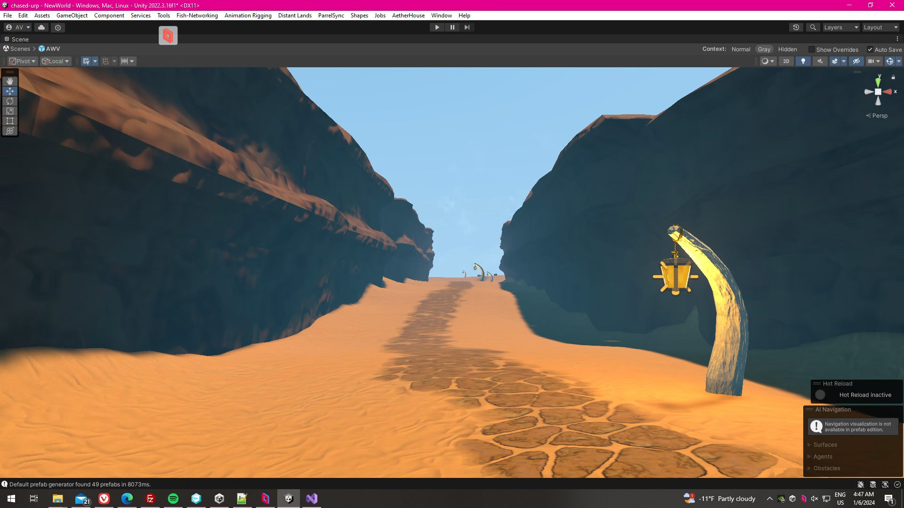Viewport: 904px width, 508px height.
Task: Open Undo History icon
Action: click(x=796, y=27)
